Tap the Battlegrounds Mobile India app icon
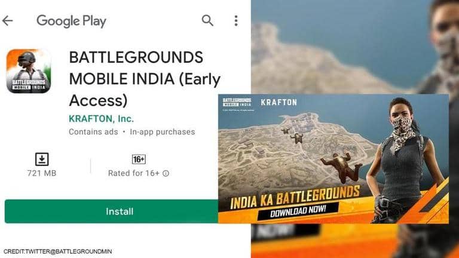Screen dimensions: 459x258 click(x=29, y=71)
